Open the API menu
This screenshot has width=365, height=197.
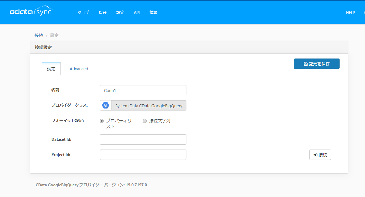pyautogui.click(x=137, y=12)
